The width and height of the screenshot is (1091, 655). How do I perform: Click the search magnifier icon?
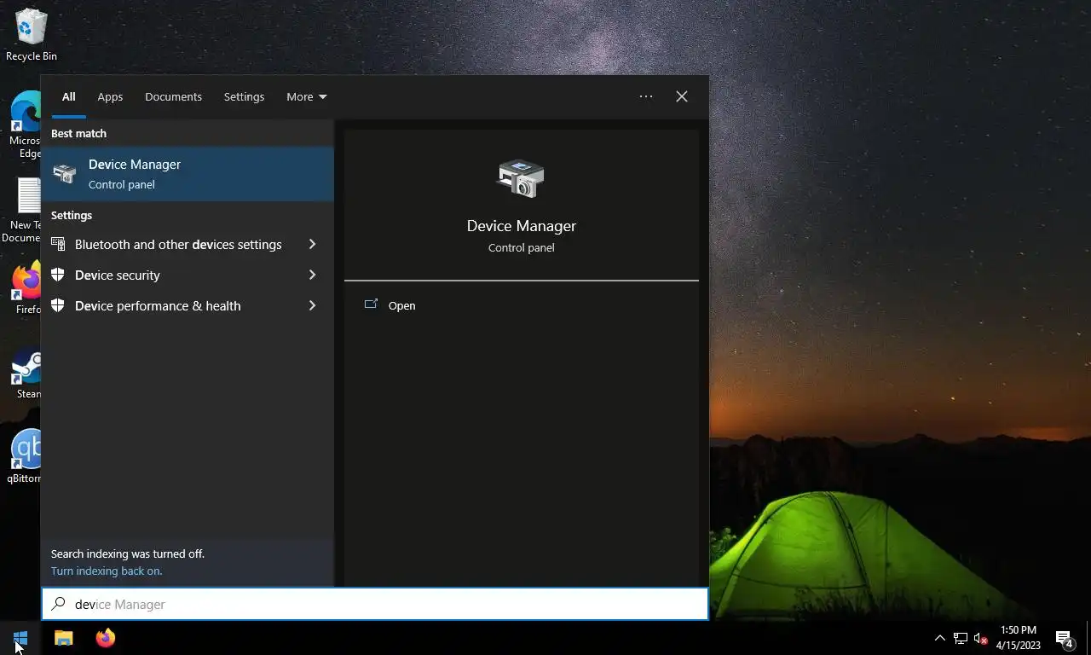click(x=59, y=604)
